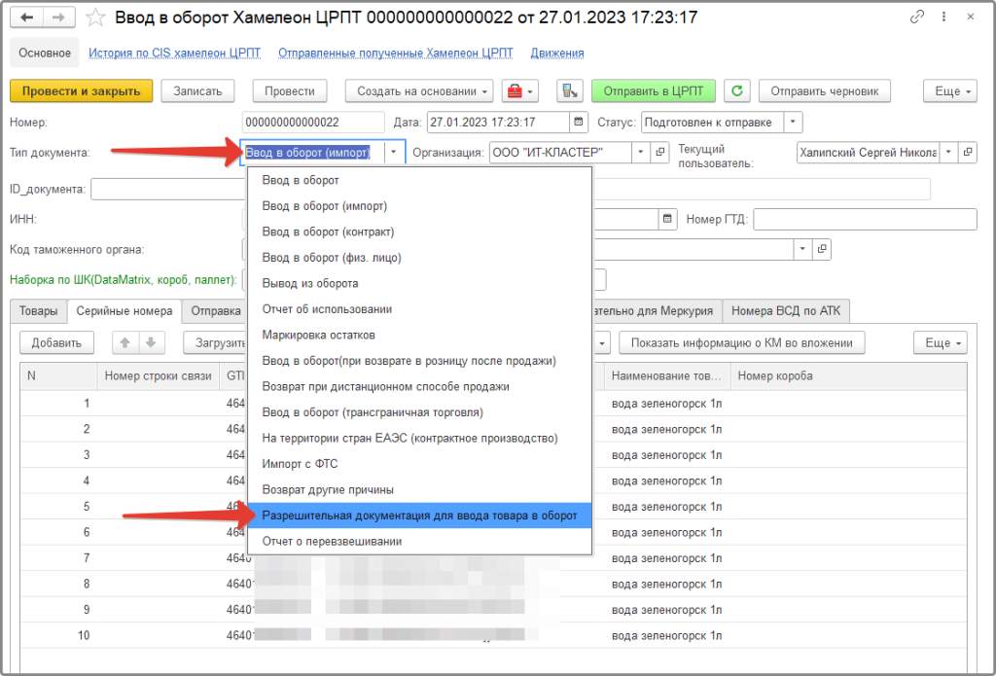Viewport: 996px width, 676px height.
Task: Open top toolbar Еще menu
Action: (x=950, y=90)
